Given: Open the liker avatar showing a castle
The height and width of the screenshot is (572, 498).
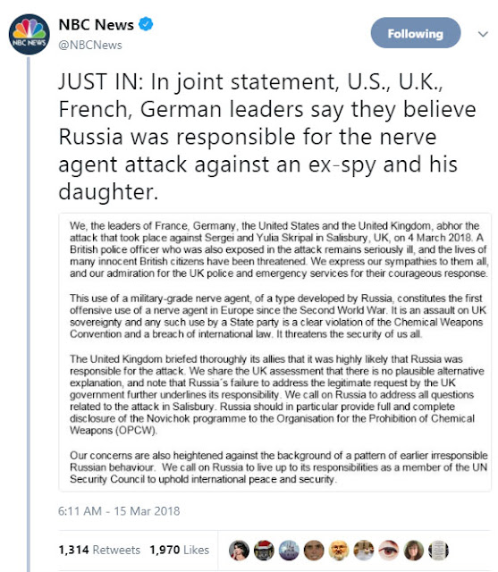Looking at the screenshot, I should 289,551.
